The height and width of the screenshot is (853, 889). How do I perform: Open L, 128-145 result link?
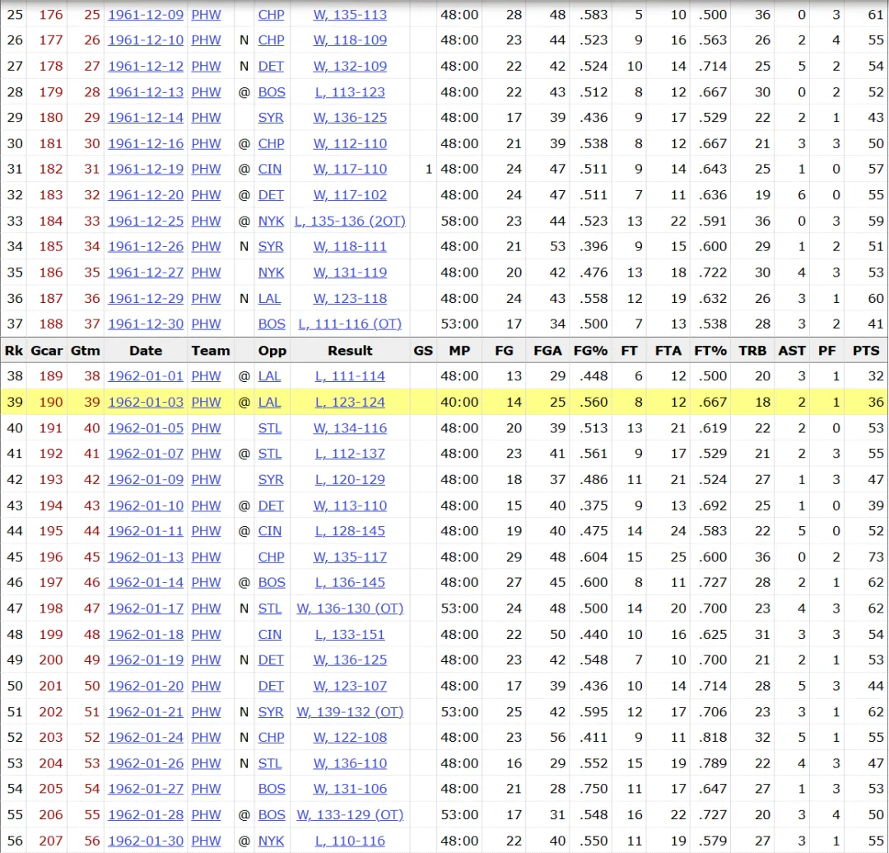tap(350, 531)
